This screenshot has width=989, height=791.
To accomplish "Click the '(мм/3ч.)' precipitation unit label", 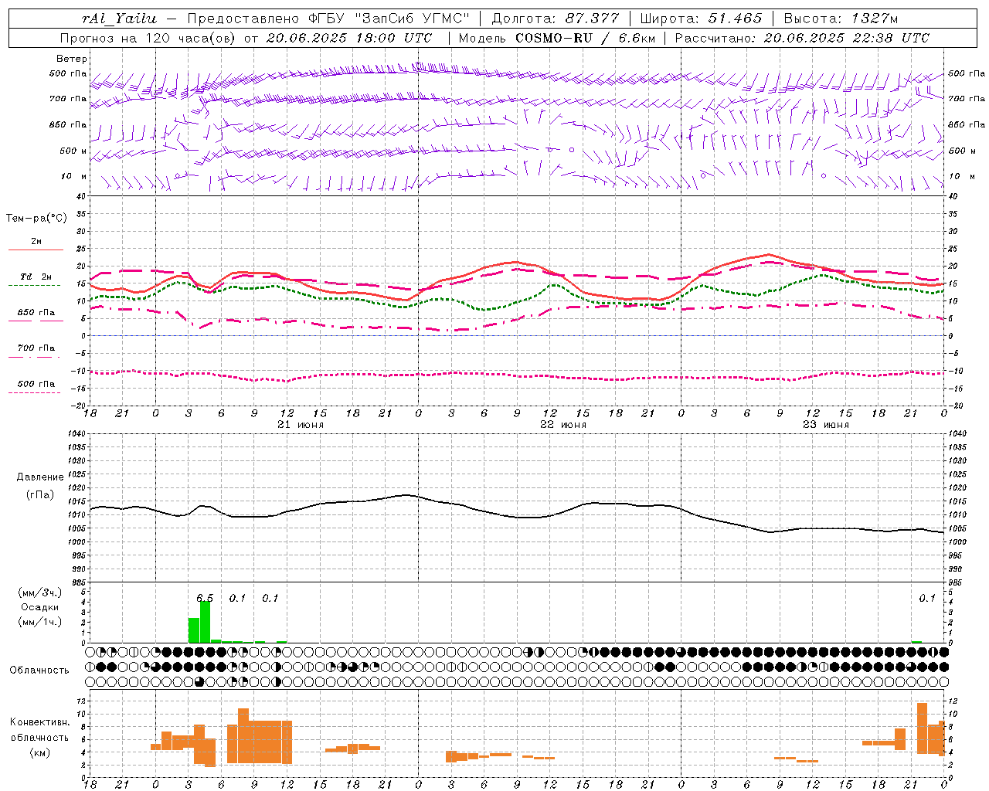I will [40, 592].
